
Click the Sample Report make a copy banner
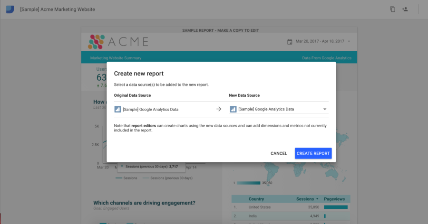[221, 30]
